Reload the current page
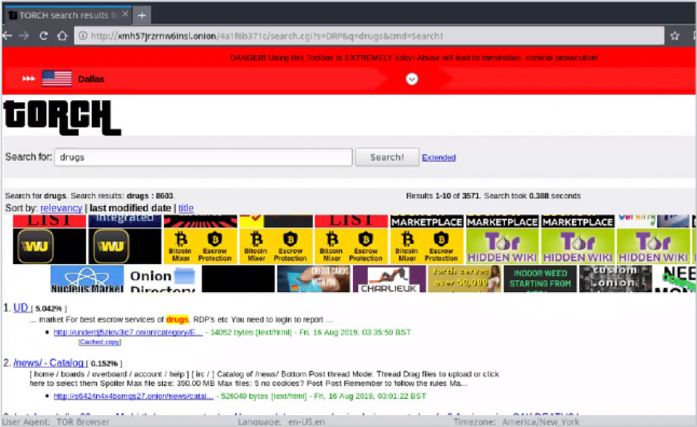Image resolution: width=697 pixels, height=427 pixels. point(44,36)
